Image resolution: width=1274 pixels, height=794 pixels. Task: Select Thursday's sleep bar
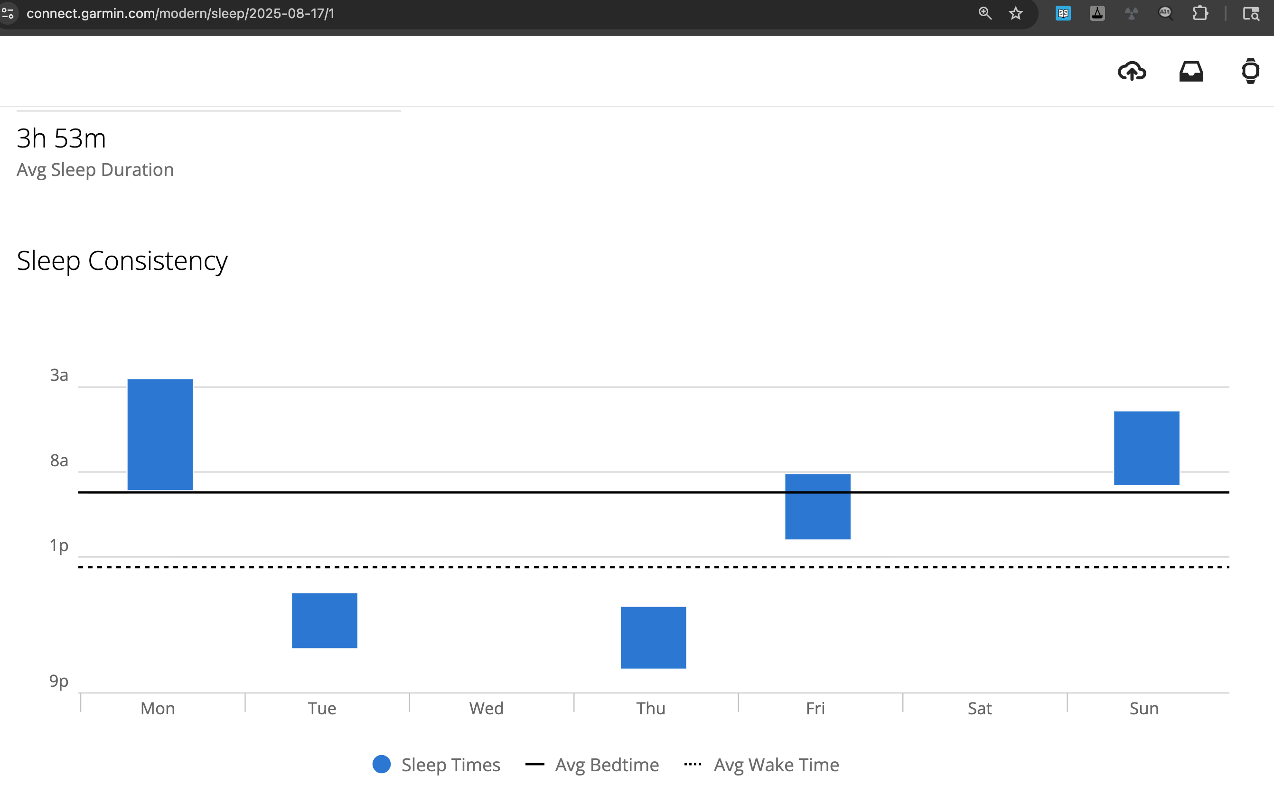(653, 637)
